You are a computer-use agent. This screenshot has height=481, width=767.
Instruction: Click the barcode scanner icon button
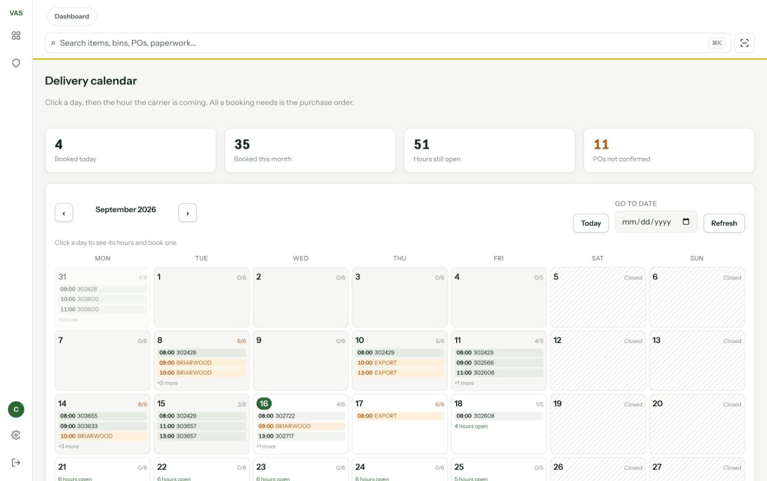[744, 43]
